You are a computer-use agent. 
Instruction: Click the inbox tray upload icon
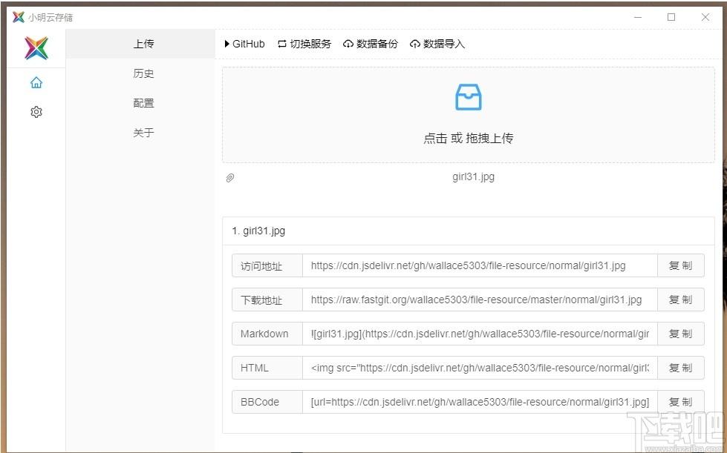click(469, 97)
